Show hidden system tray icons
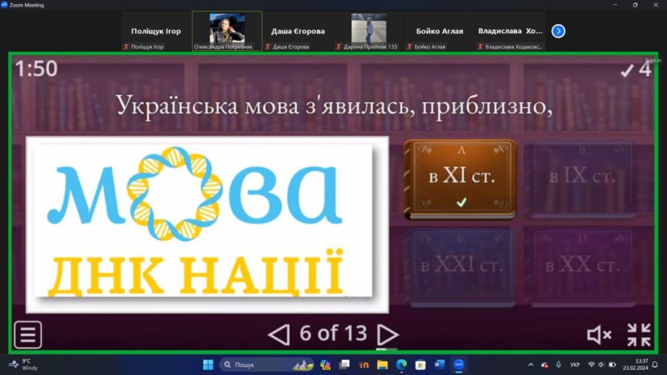667x375 pixels. (530, 365)
